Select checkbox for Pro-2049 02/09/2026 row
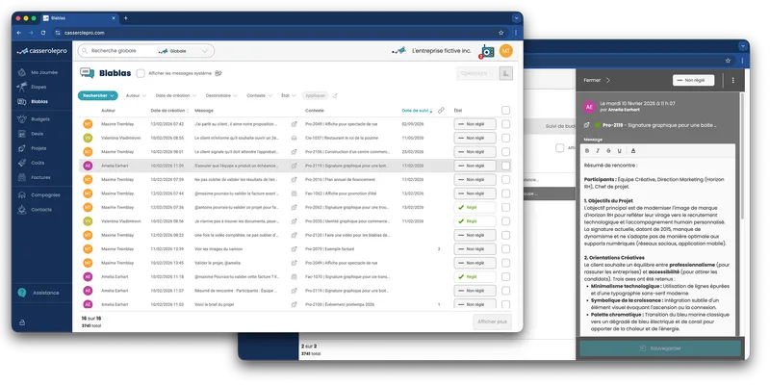The image size is (770, 386). [506, 124]
